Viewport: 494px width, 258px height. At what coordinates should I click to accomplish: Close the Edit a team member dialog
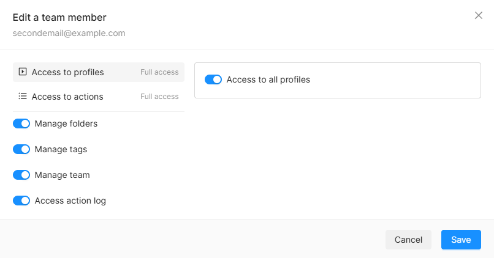478,15
